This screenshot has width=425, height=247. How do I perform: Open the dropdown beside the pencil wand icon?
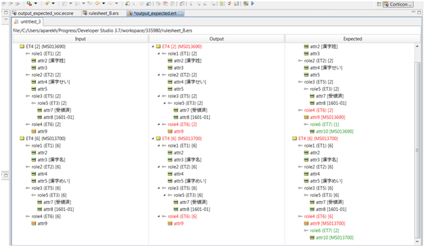click(x=53, y=3)
